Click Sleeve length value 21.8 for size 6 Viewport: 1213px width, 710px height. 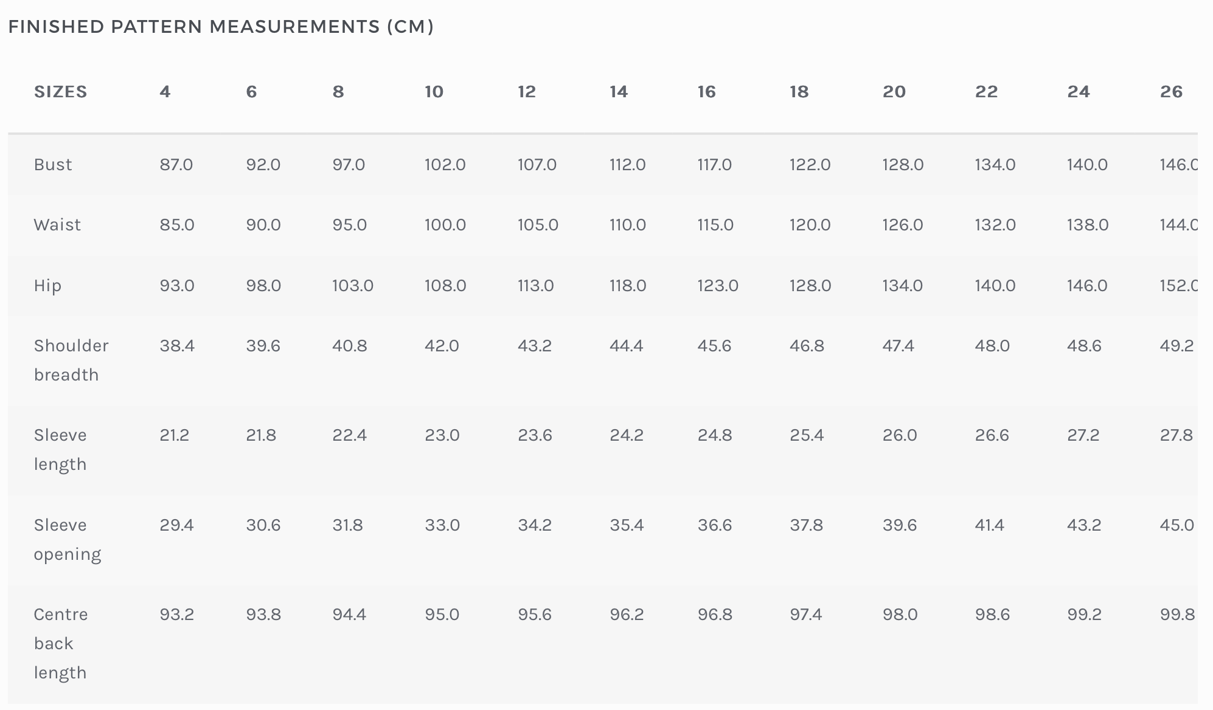tap(261, 435)
